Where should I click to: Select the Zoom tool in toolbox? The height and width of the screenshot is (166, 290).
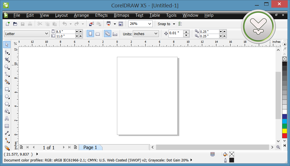click(7, 67)
